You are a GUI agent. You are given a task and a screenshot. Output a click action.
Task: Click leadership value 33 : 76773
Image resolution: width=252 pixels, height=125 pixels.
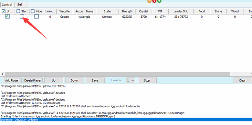point(181,17)
